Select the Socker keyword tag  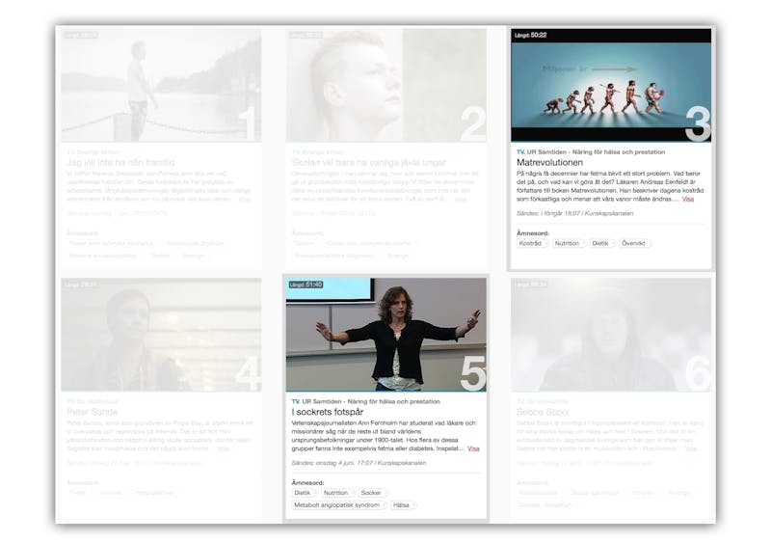[x=372, y=493]
